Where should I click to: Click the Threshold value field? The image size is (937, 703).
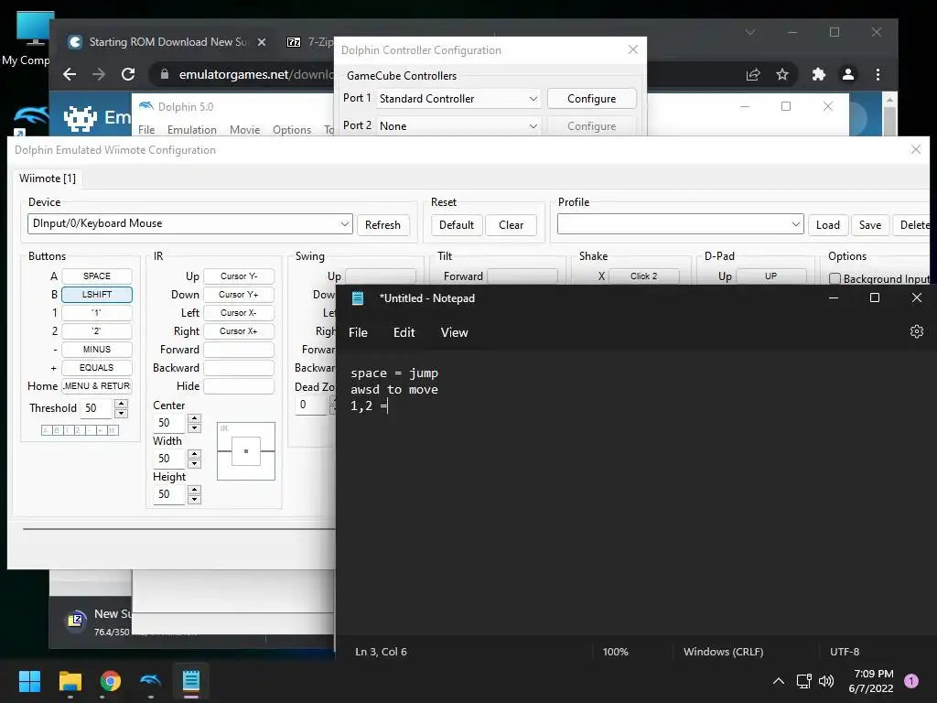click(97, 408)
